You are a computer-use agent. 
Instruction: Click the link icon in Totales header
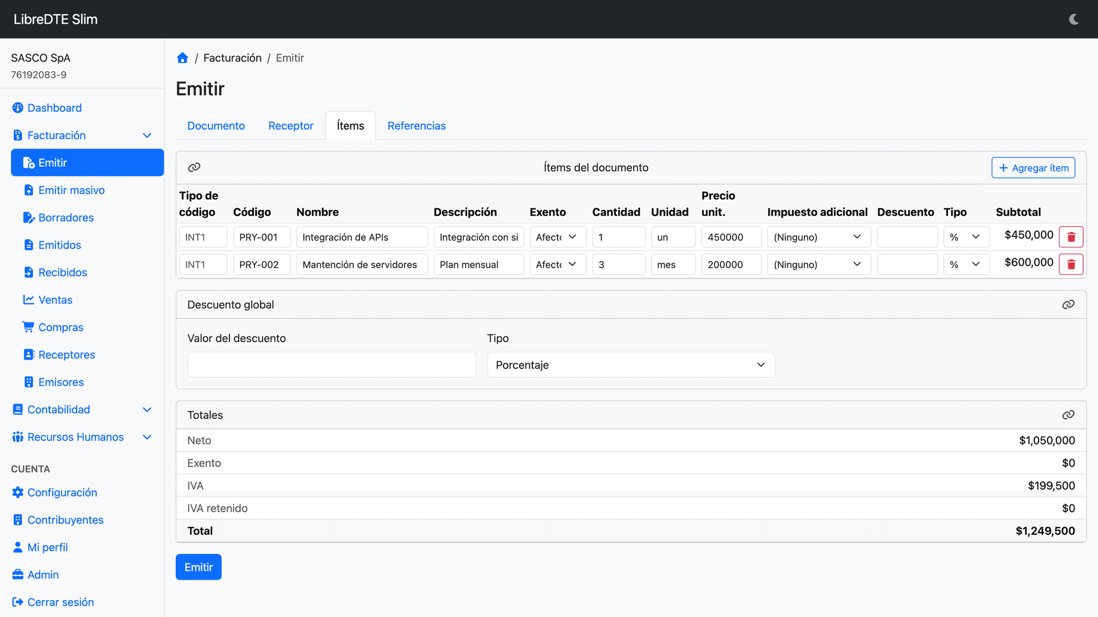pyautogui.click(x=1068, y=415)
